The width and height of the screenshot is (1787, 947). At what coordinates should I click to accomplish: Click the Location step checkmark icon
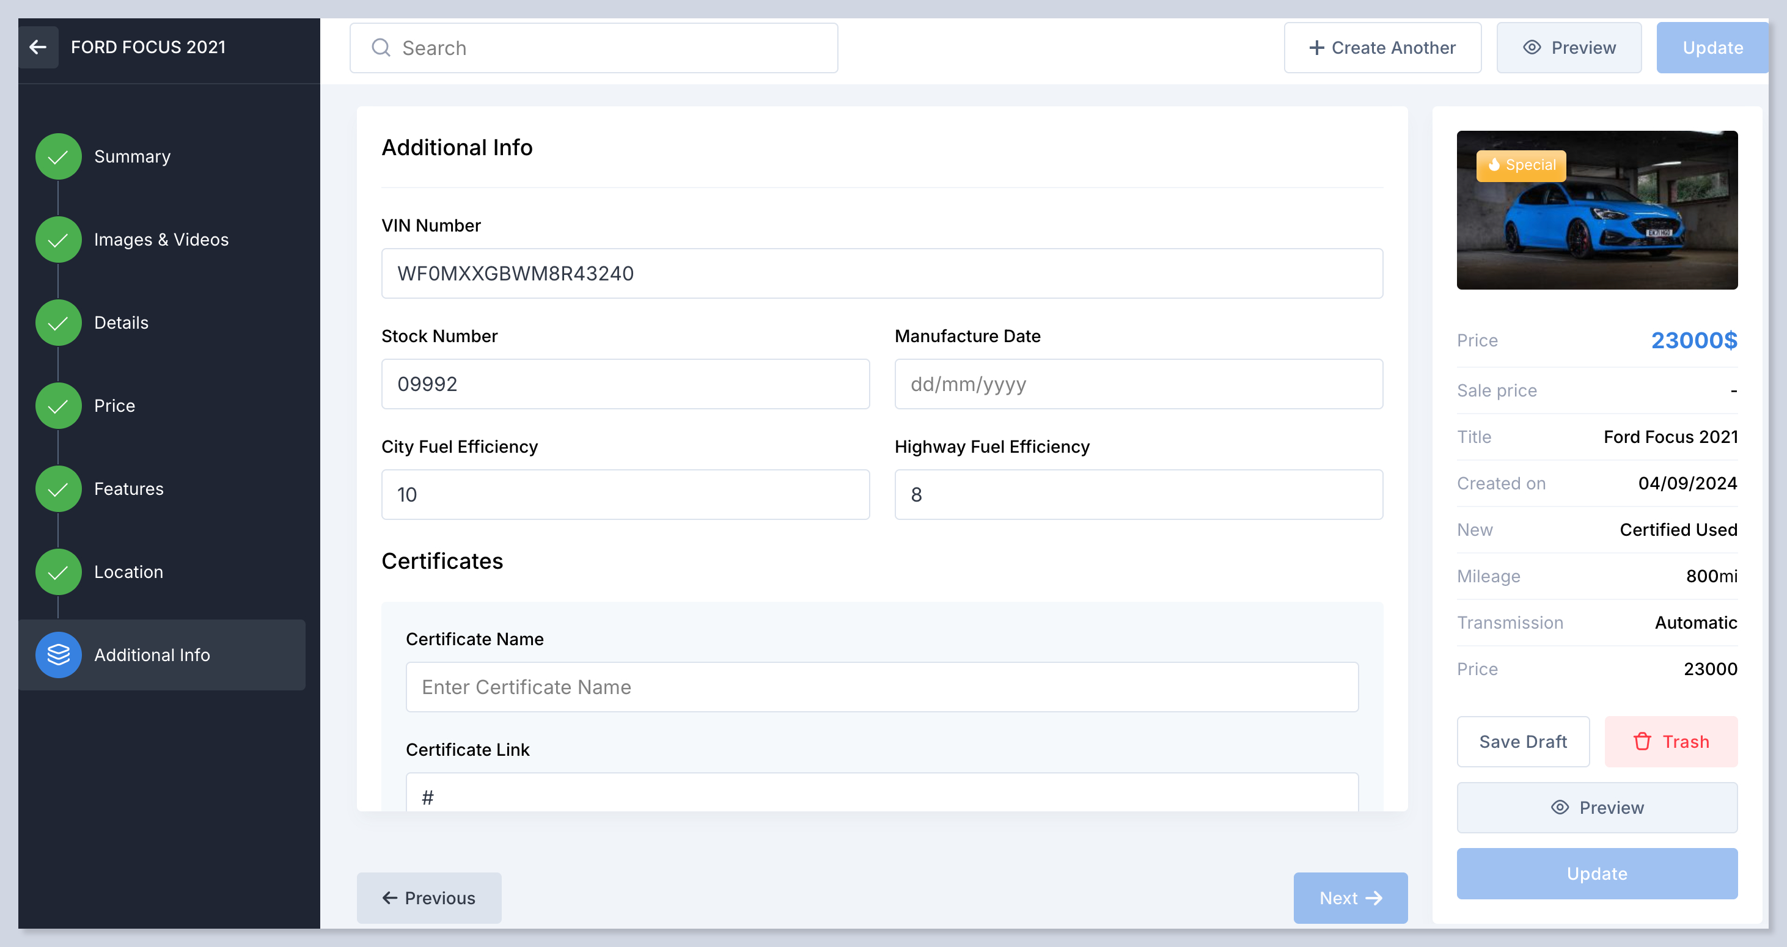tap(58, 572)
